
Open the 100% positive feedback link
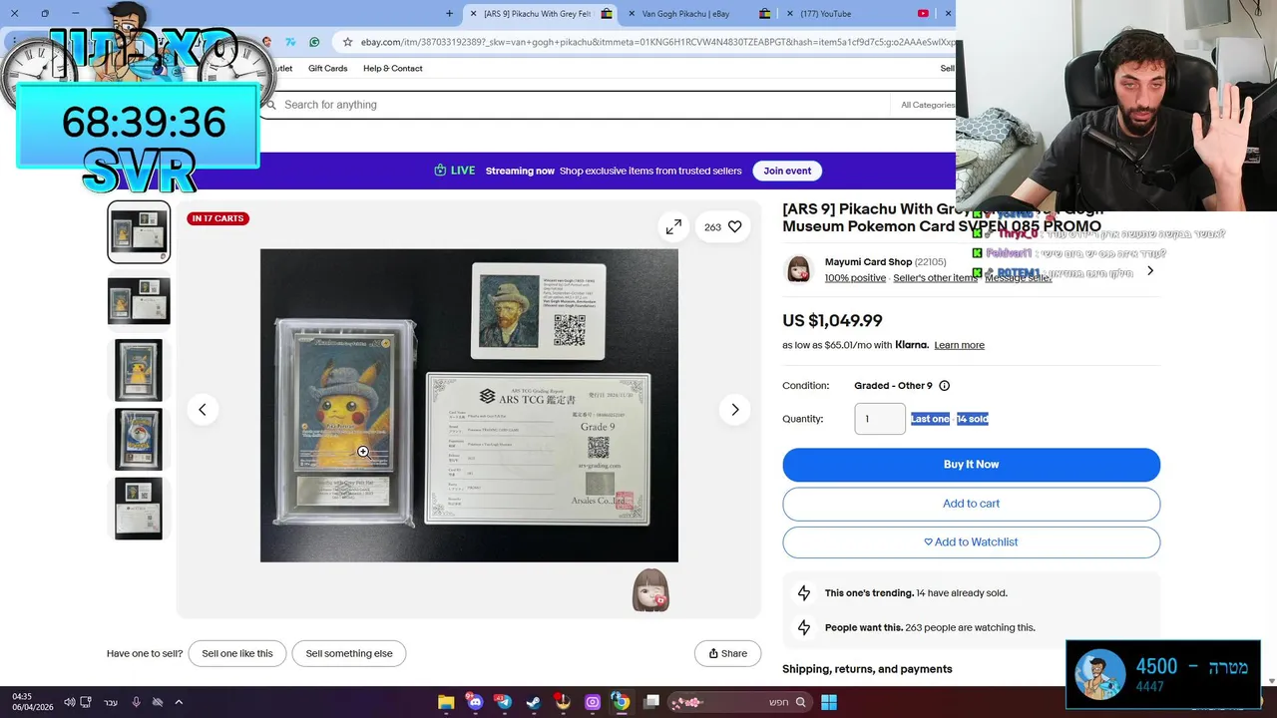(x=855, y=278)
